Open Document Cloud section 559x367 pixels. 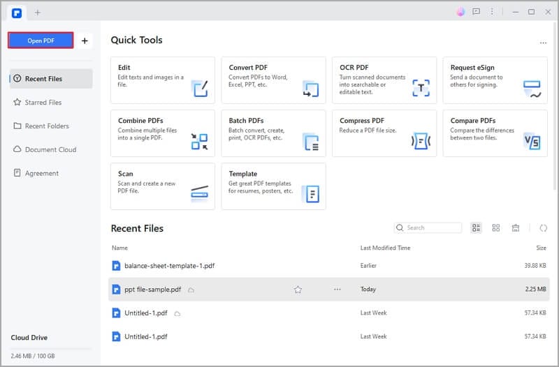pos(50,149)
